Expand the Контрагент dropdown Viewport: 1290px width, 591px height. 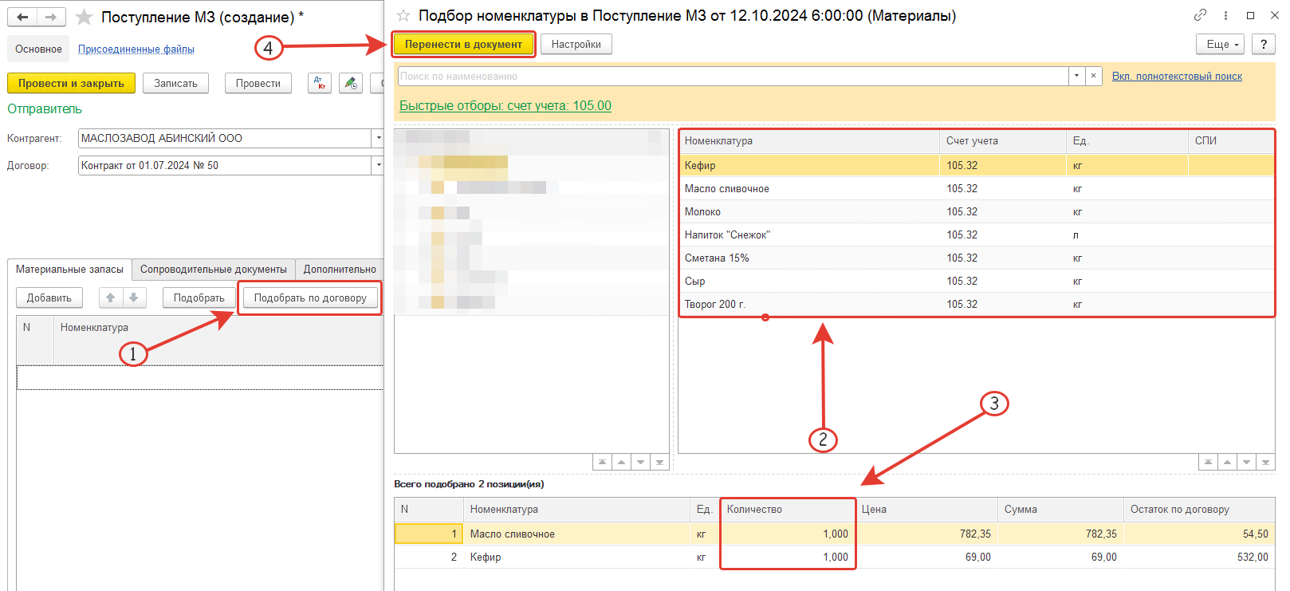pyautogui.click(x=378, y=138)
